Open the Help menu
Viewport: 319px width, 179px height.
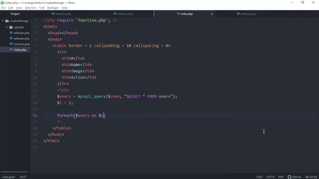[x=64, y=8]
